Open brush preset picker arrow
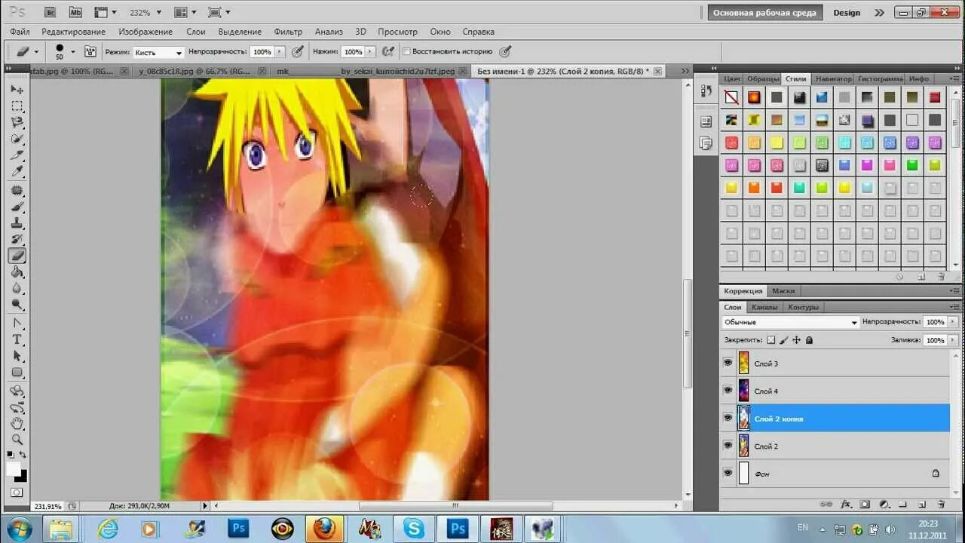The height and width of the screenshot is (543, 965). pyautogui.click(x=73, y=52)
